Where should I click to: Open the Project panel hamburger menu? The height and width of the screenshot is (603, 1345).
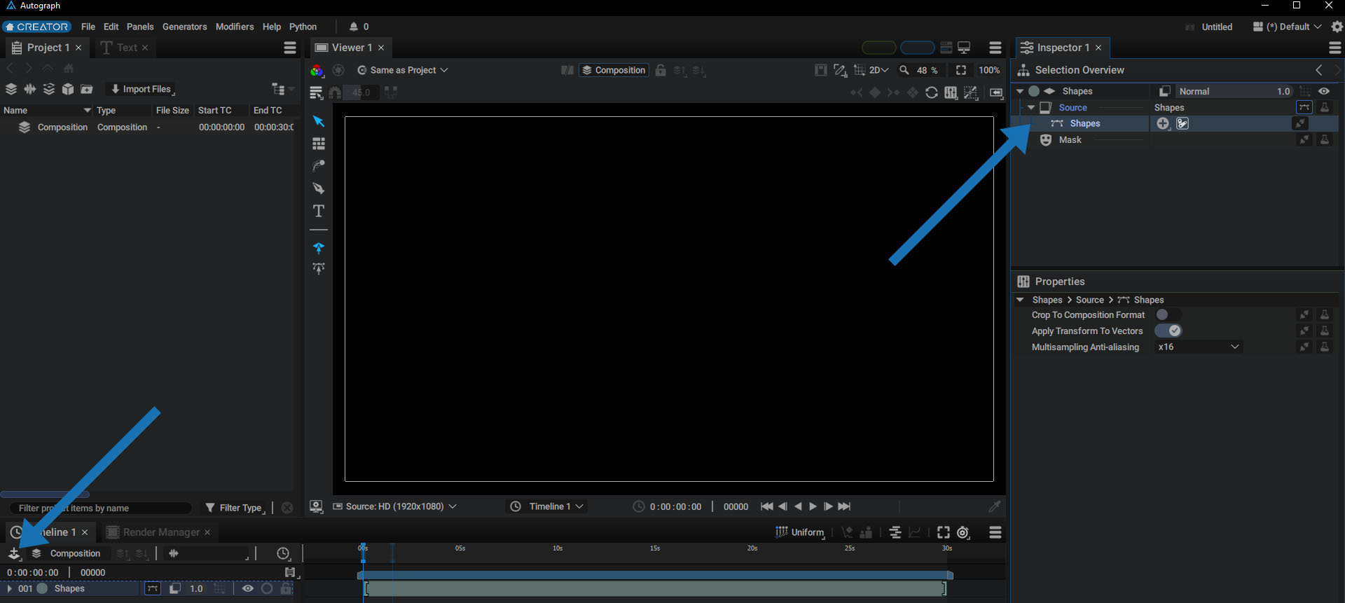pos(290,48)
